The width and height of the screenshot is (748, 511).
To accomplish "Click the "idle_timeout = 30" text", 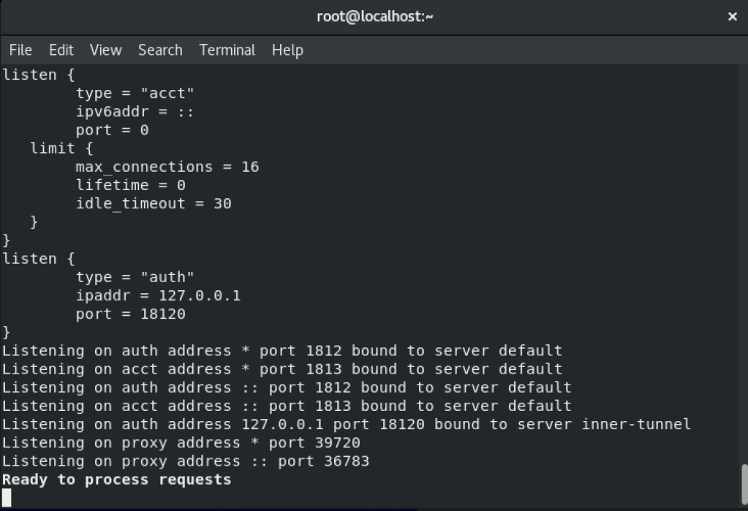I will click(154, 203).
